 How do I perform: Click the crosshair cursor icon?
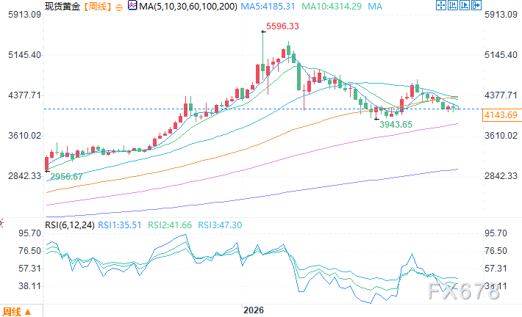441,5
